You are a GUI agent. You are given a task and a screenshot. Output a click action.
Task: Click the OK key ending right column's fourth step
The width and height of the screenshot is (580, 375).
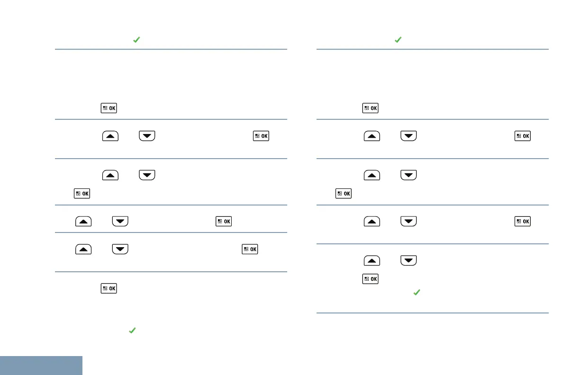[x=523, y=221]
